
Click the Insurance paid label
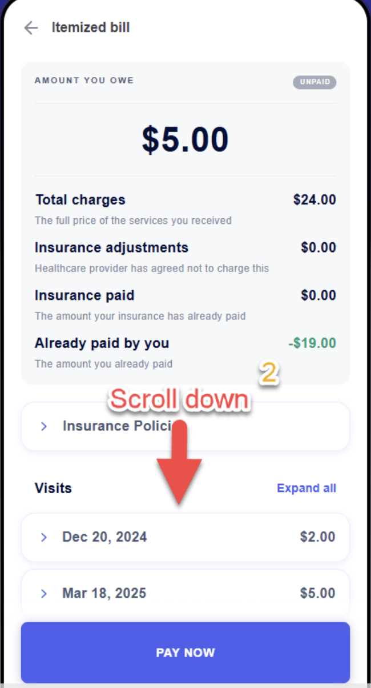coord(84,295)
